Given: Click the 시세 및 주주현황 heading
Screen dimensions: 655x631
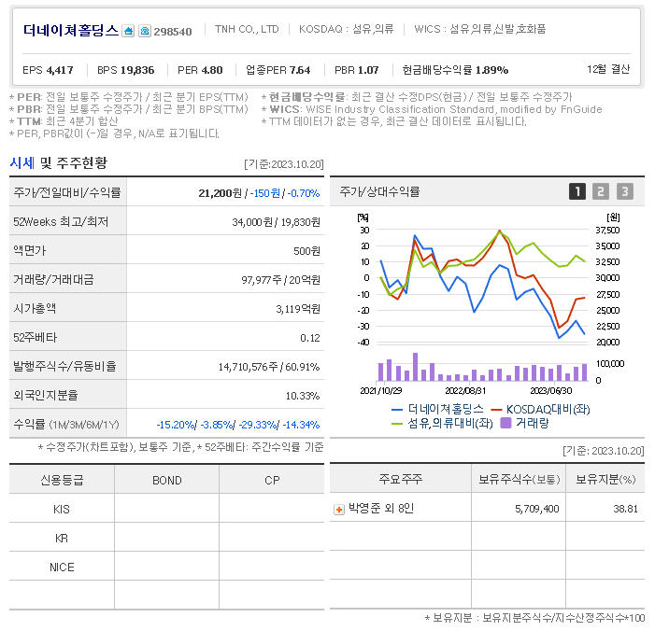Looking at the screenshot, I should [x=59, y=162].
